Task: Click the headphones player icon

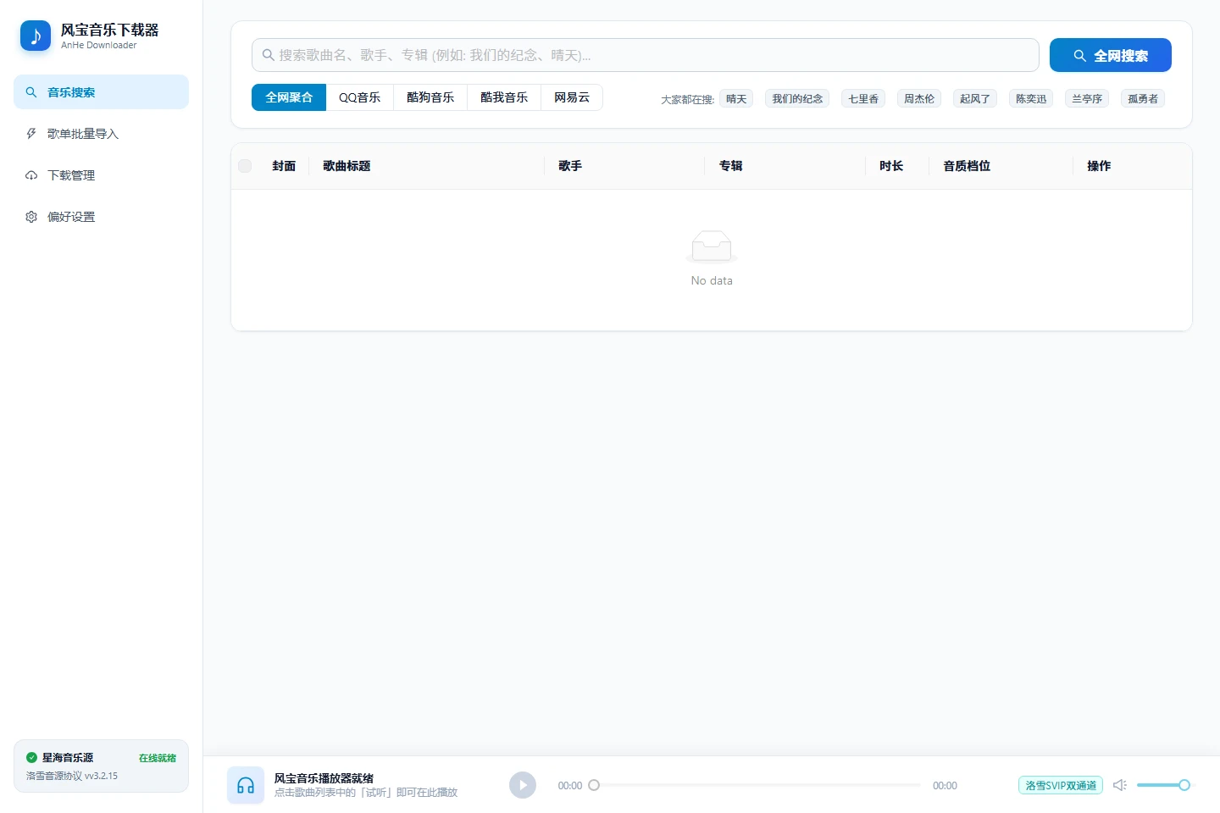Action: (x=246, y=785)
